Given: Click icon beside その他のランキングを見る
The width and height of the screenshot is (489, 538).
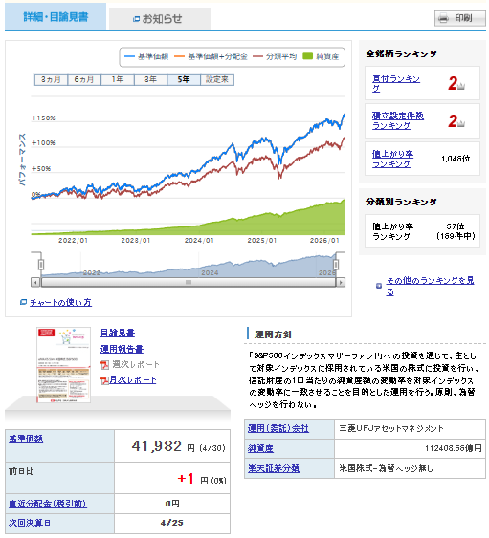Looking at the screenshot, I should pos(379,286).
